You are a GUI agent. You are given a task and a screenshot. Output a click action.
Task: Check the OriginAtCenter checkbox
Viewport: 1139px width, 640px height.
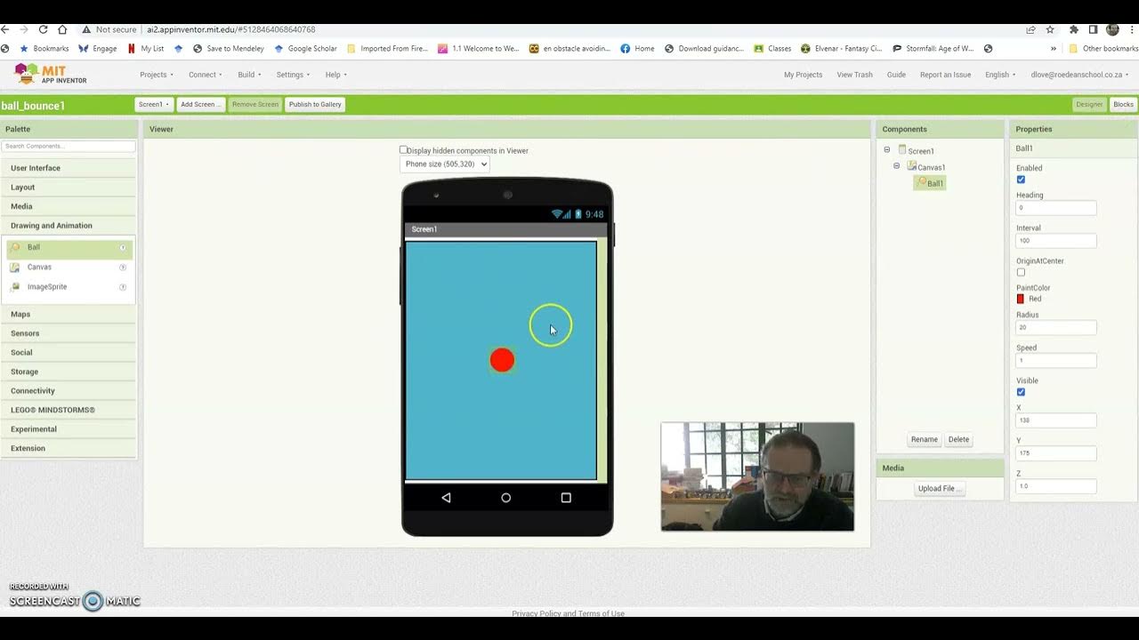tap(1021, 272)
